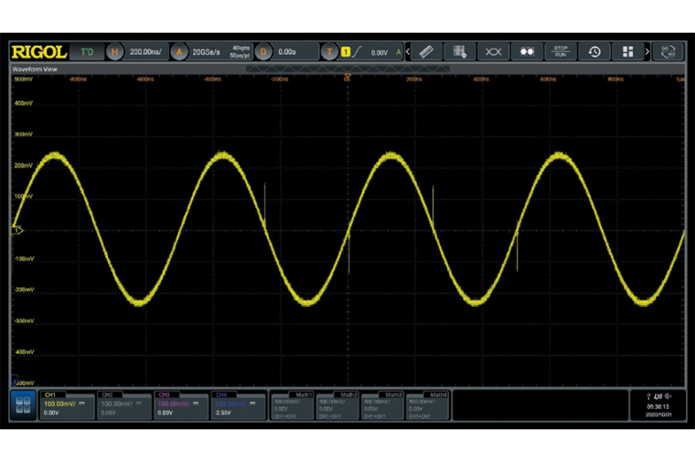
Task: Open the Math3 panel
Action: (x=382, y=404)
